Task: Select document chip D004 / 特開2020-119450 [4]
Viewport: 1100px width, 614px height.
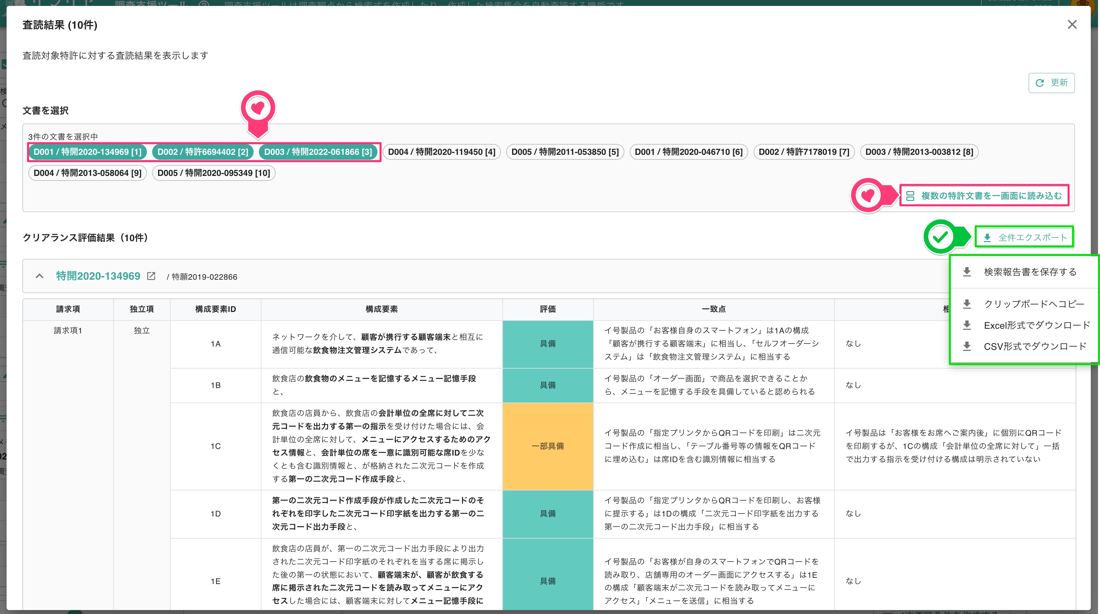Action: [442, 152]
